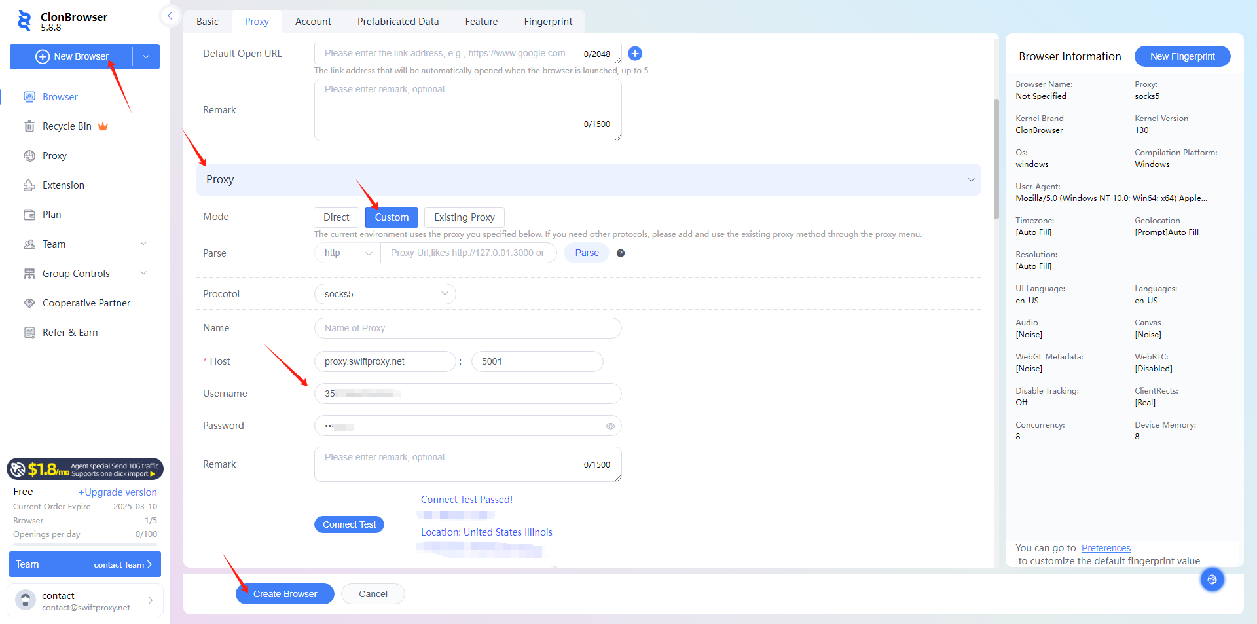The height and width of the screenshot is (624, 1257).
Task: Switch to the Account tab
Action: click(x=313, y=22)
